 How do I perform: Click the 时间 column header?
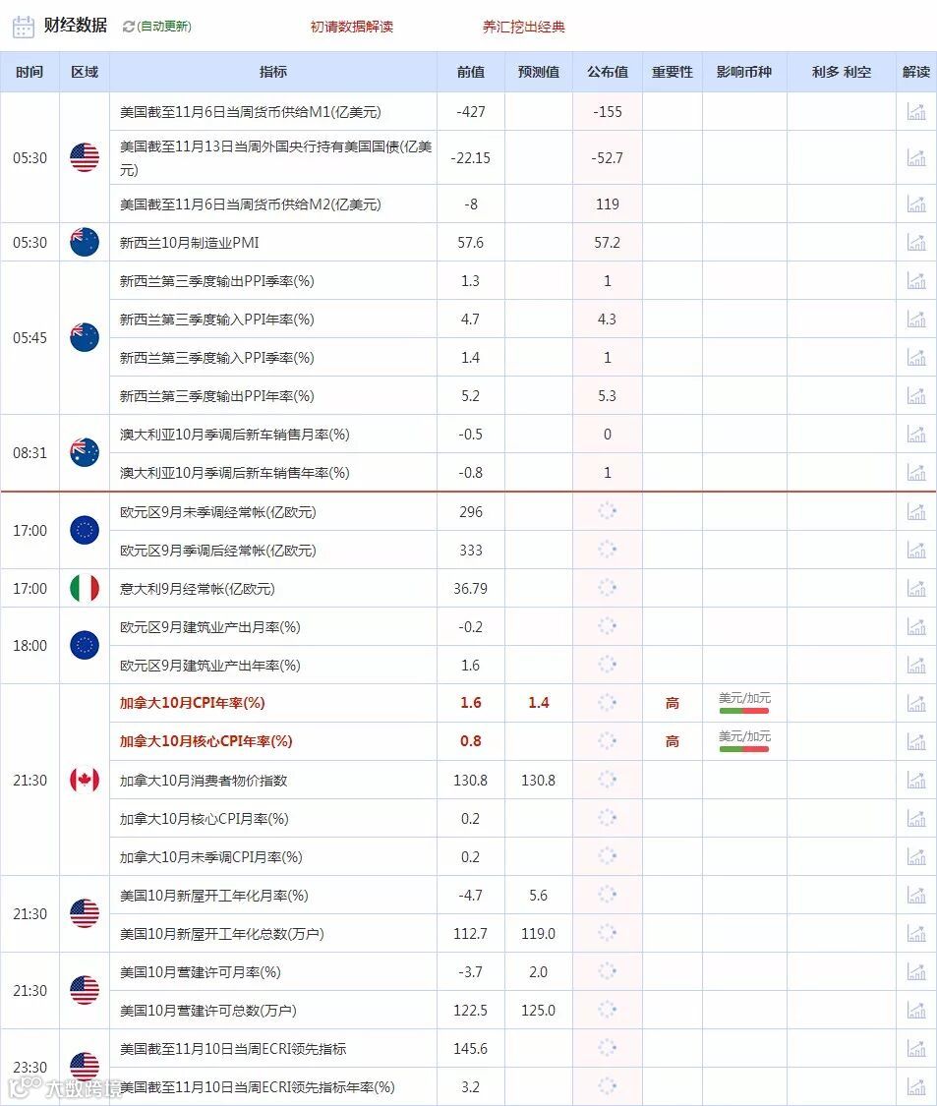pos(29,72)
